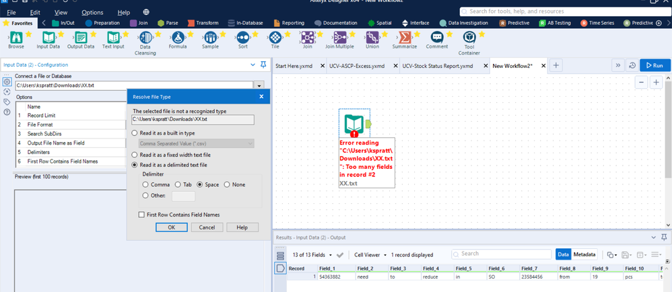Switch results to Metadata view
Screen dimensions: 672x292
click(x=584, y=254)
